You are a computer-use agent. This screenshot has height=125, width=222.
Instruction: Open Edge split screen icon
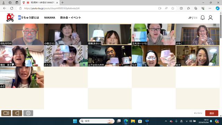[181, 8]
